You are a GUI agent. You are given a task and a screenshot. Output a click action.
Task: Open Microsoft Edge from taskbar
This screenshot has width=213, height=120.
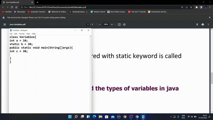tap(95, 117)
